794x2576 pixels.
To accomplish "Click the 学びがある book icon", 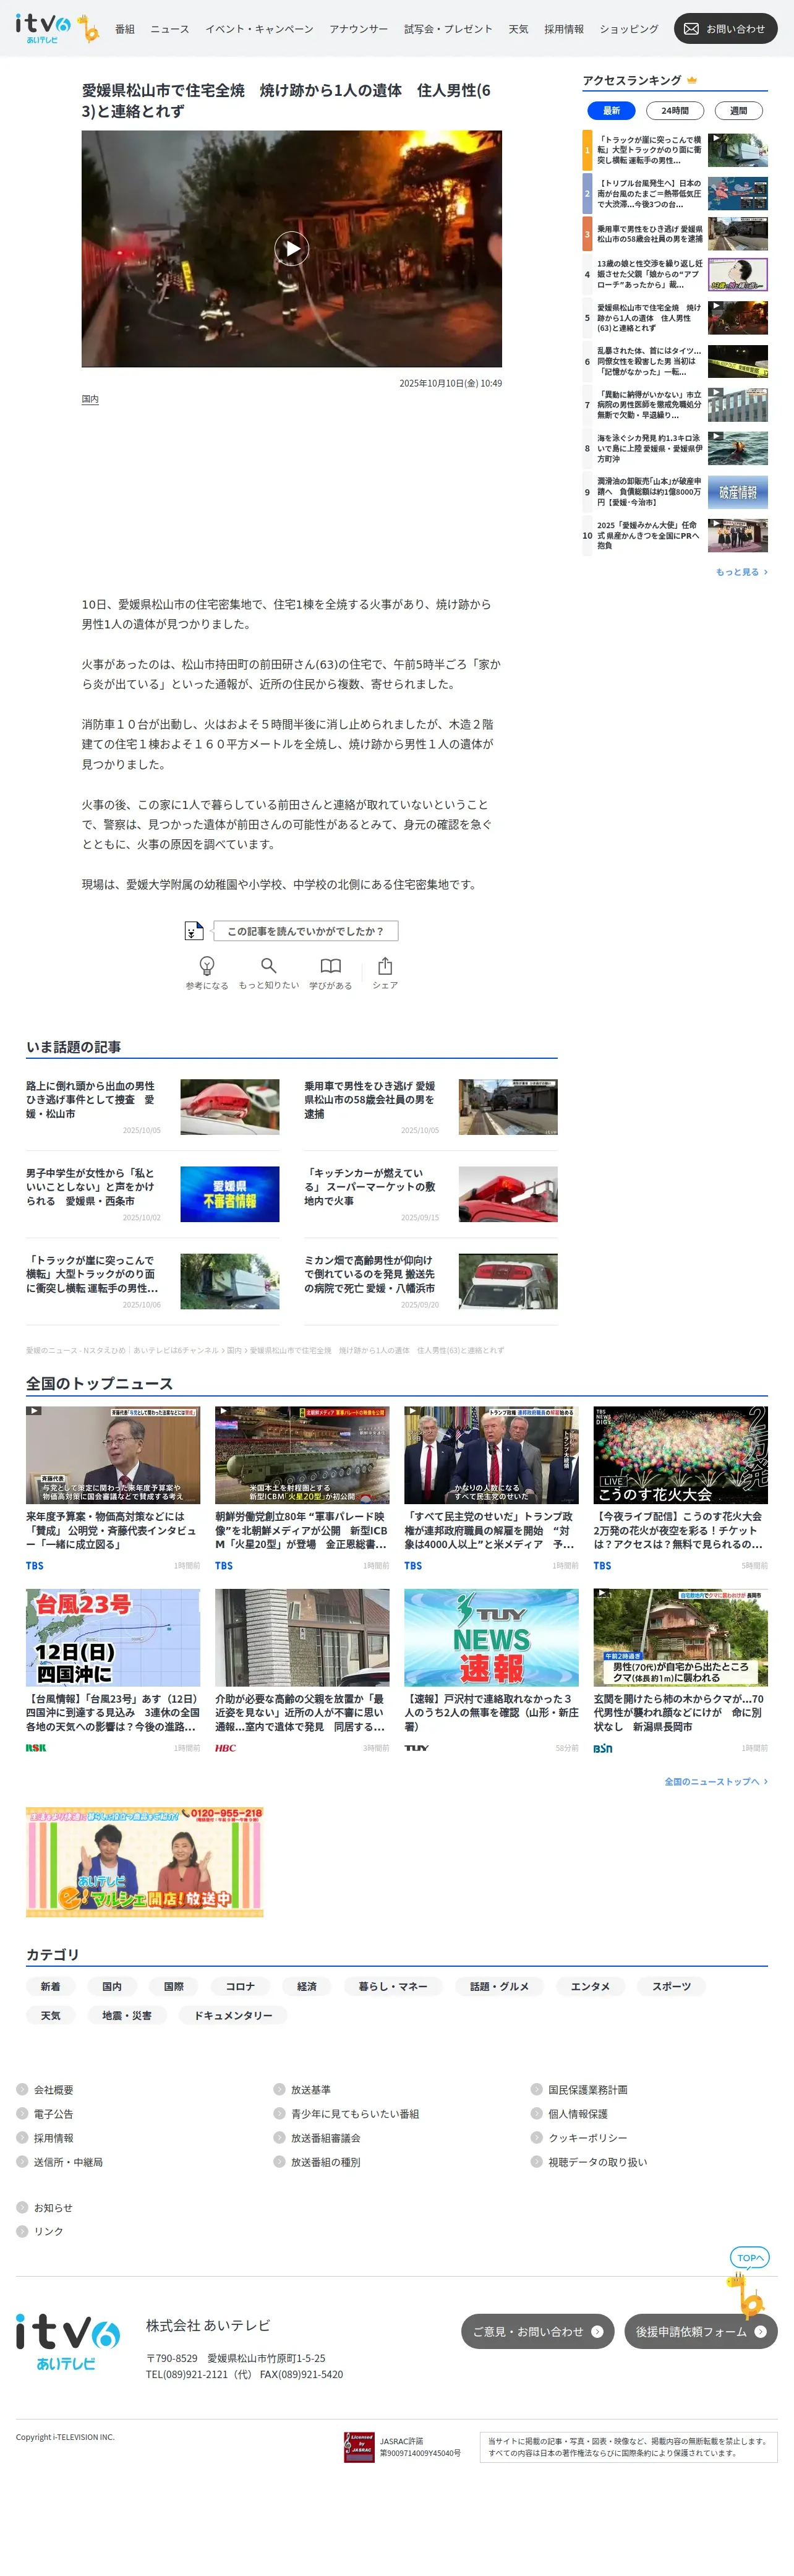I will (330, 965).
